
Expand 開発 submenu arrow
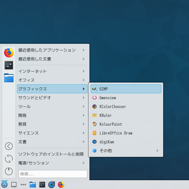click(84, 115)
